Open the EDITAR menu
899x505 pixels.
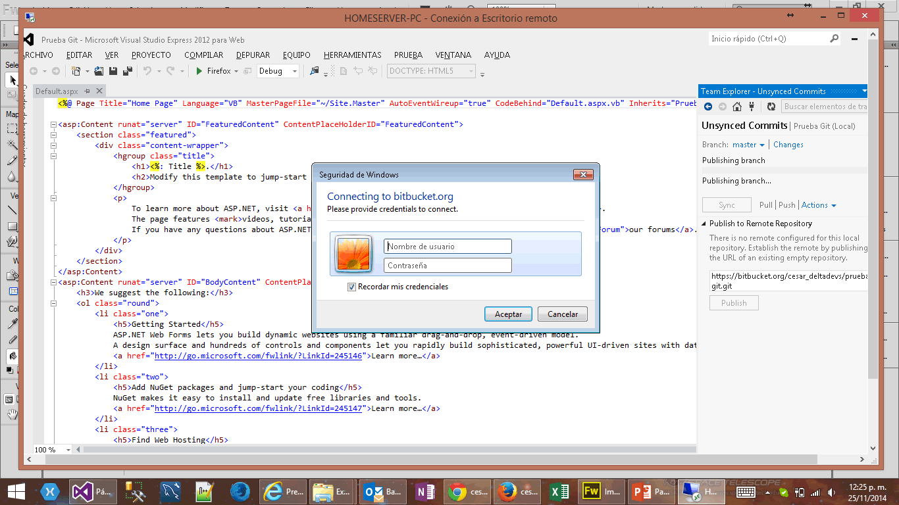(x=79, y=55)
